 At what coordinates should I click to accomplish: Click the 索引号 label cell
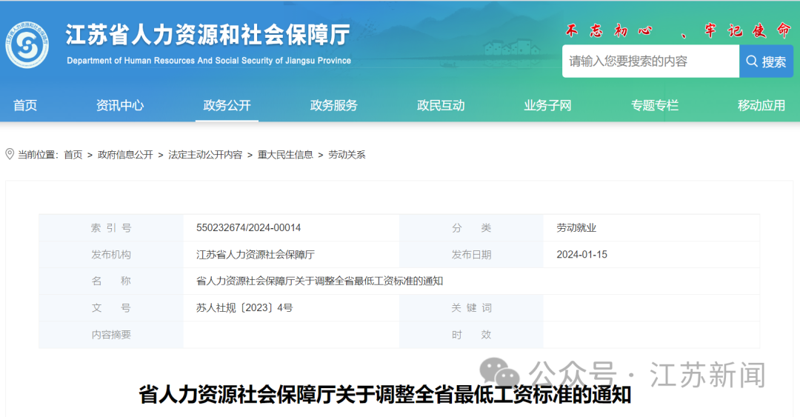click(111, 227)
